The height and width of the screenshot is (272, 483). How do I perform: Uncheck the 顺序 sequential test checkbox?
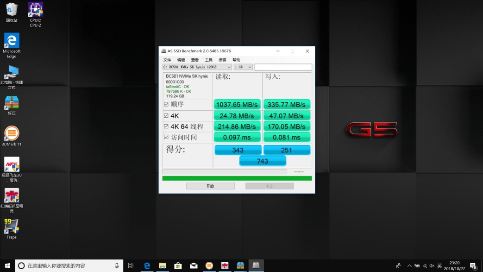point(166,104)
